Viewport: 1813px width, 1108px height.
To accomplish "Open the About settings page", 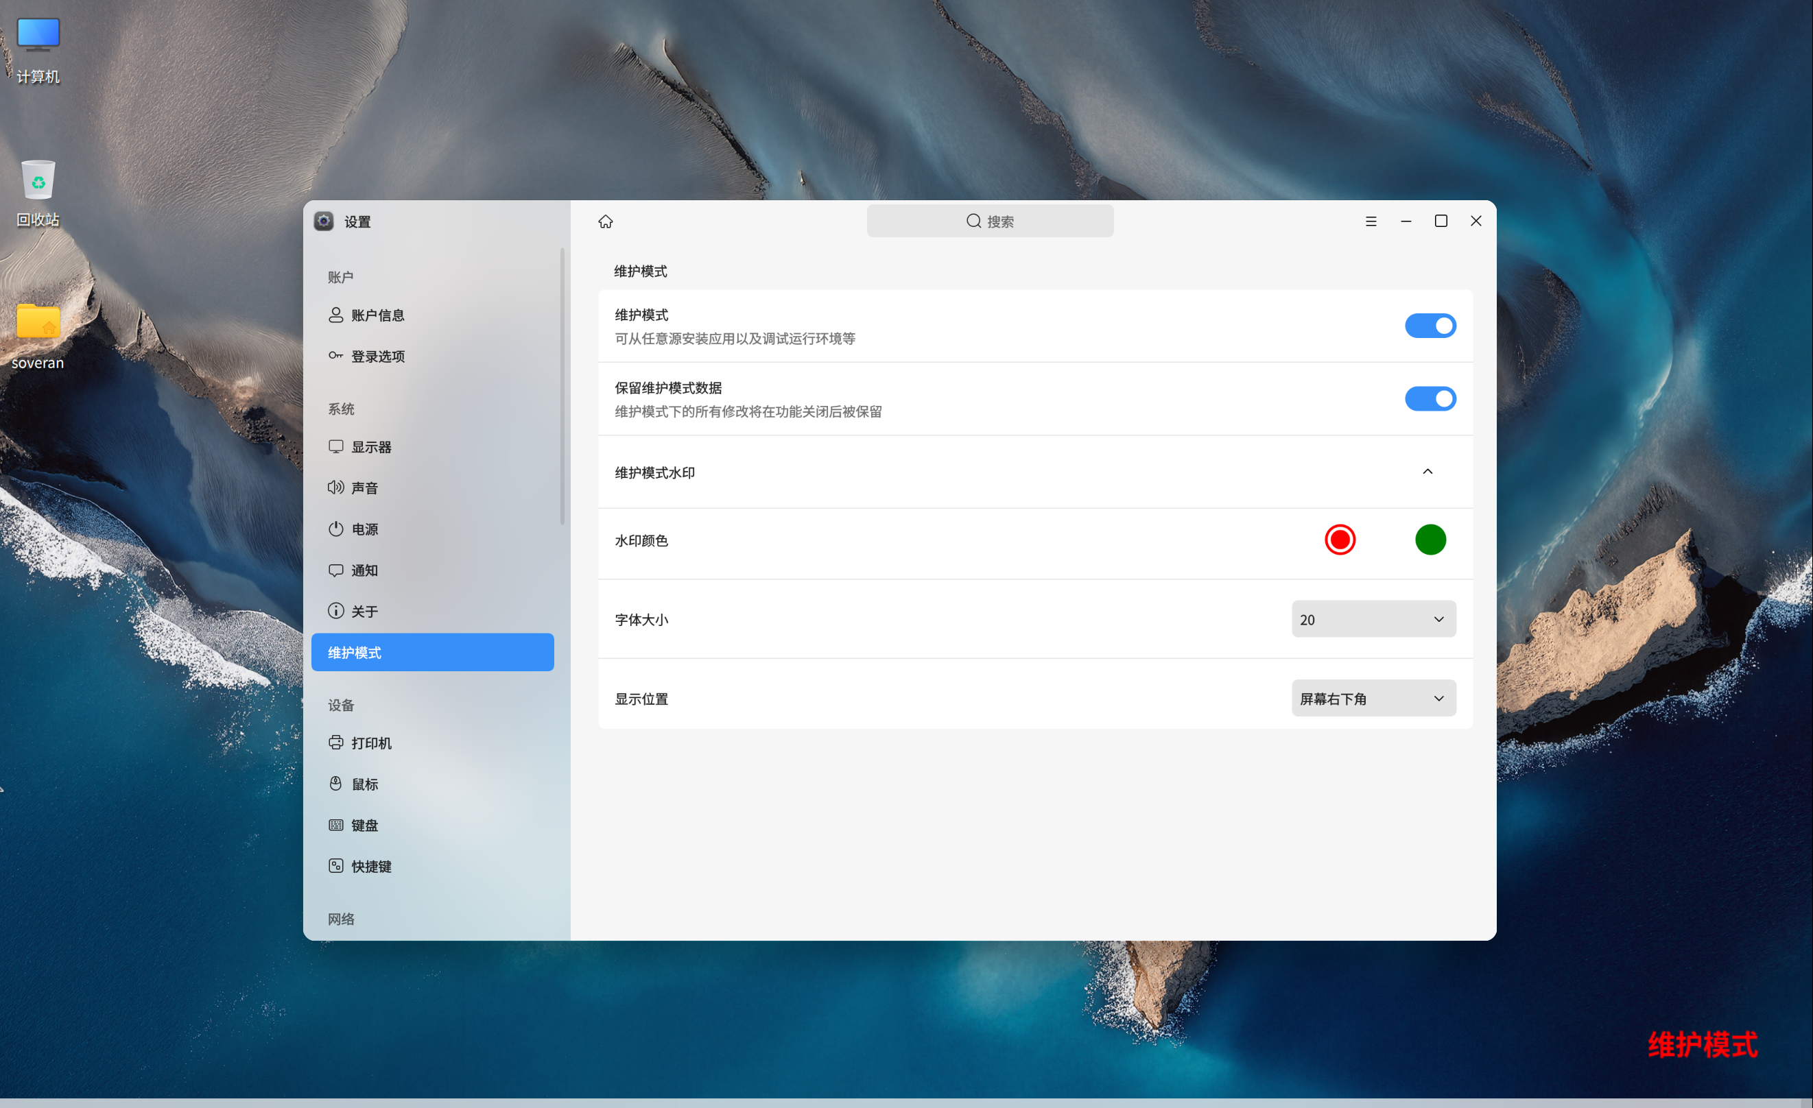I will (364, 612).
